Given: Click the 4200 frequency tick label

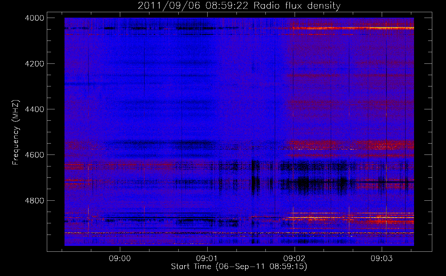Looking at the screenshot, I should (34, 64).
